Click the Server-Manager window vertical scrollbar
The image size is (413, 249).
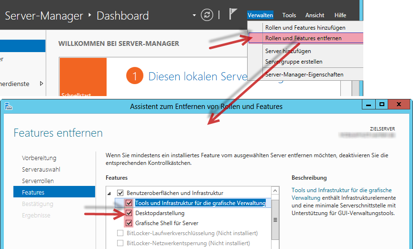(x=356, y=88)
